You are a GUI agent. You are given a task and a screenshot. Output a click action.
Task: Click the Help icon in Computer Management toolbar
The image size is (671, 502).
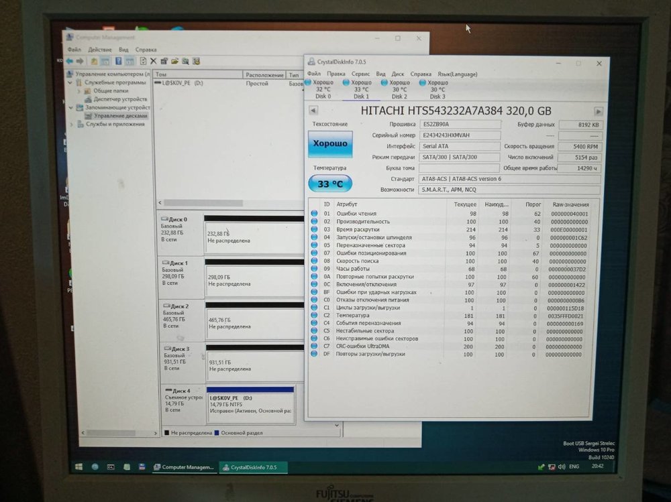coord(119,61)
